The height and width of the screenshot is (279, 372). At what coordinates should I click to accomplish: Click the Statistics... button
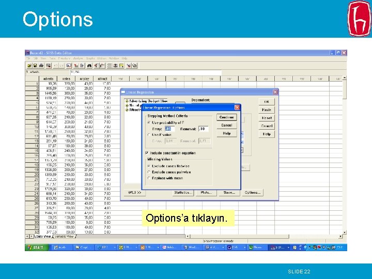tap(183, 192)
